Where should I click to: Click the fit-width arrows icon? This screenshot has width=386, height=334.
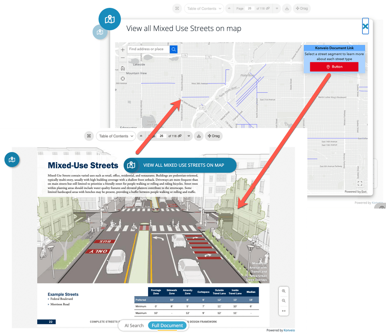283,311
